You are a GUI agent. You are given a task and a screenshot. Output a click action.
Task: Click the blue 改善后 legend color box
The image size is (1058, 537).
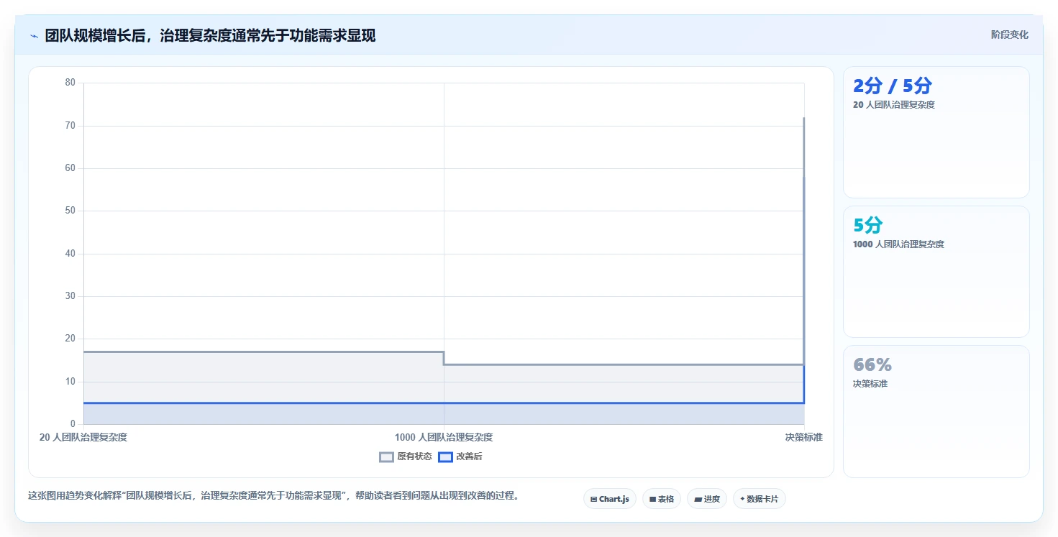445,456
